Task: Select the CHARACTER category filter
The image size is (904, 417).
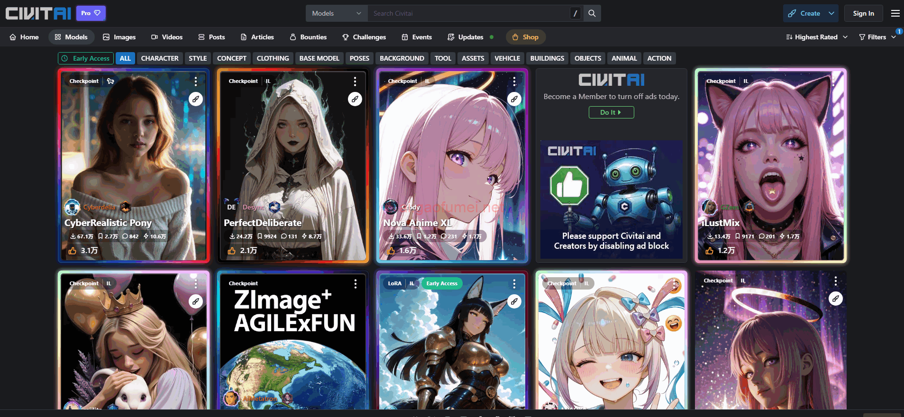Action: pyautogui.click(x=160, y=58)
